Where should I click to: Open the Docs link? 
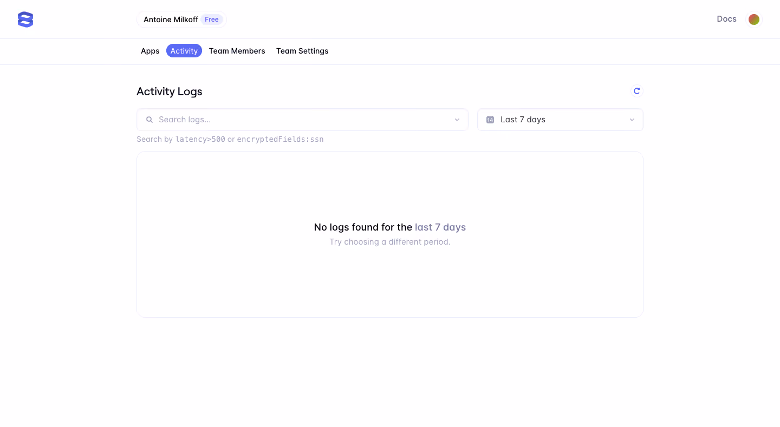(726, 19)
